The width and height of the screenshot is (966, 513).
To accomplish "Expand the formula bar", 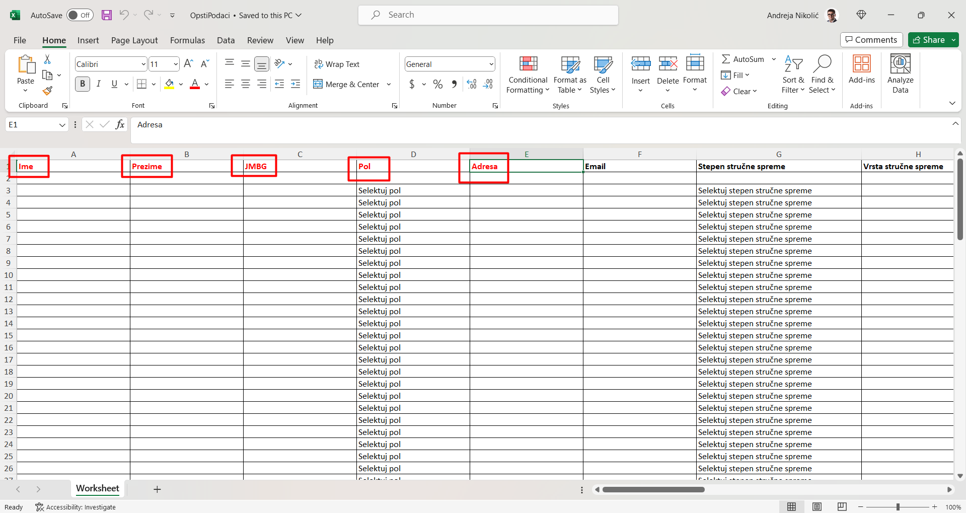I will pyautogui.click(x=955, y=124).
